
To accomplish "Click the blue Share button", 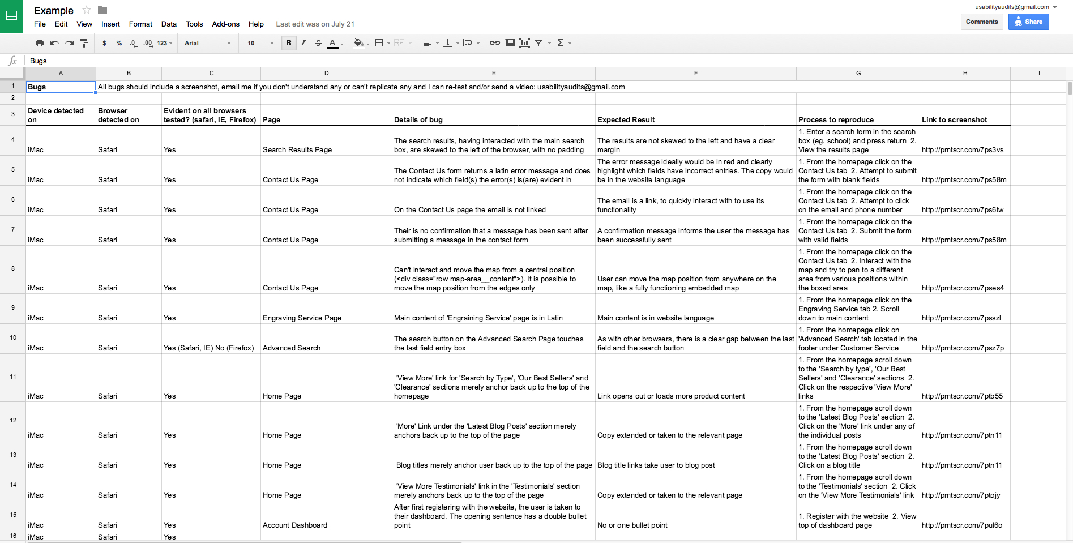I will (x=1028, y=22).
